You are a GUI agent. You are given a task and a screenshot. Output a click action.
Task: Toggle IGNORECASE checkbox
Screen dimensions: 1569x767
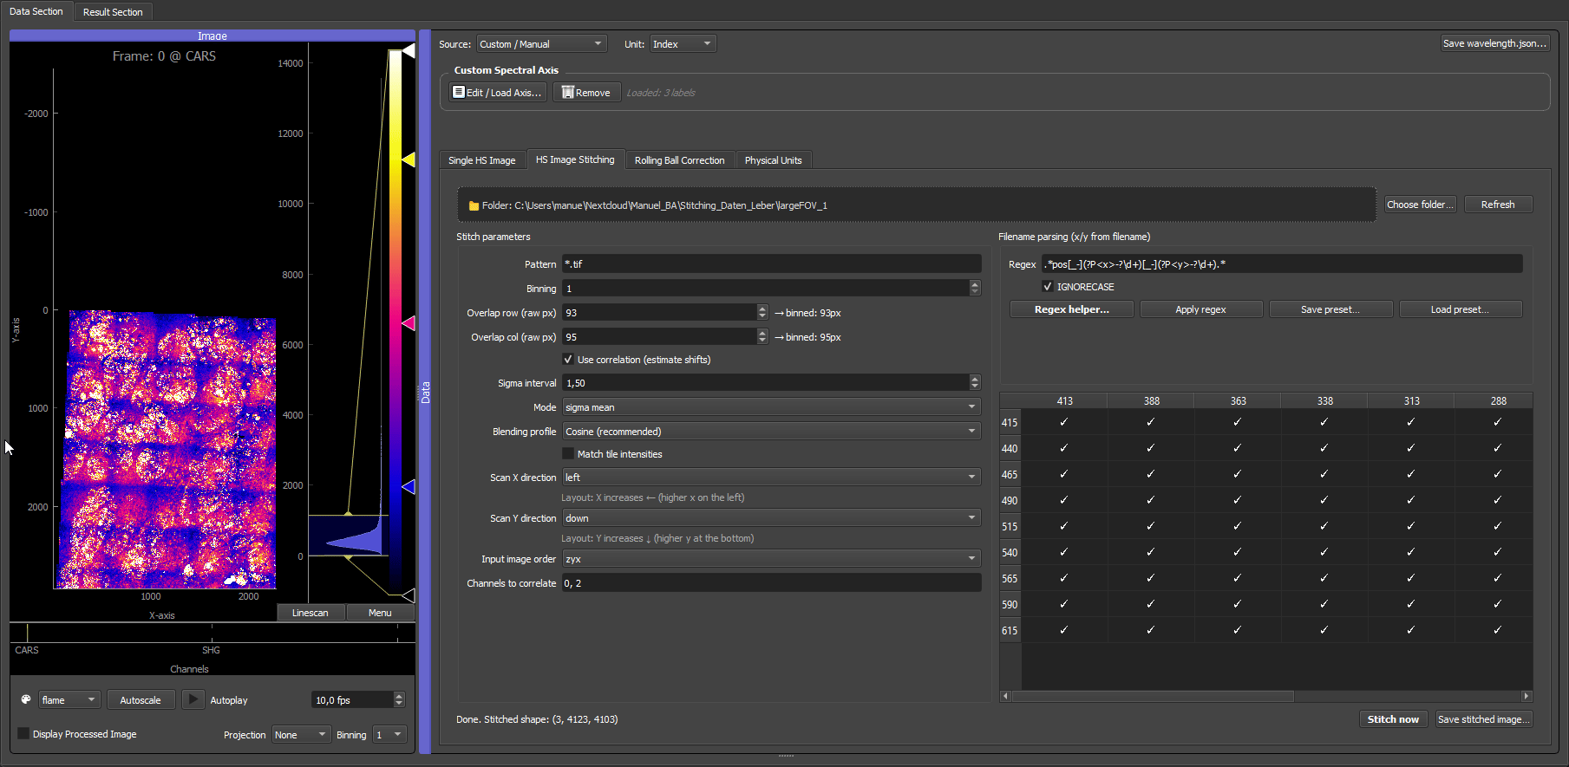pyautogui.click(x=1048, y=287)
